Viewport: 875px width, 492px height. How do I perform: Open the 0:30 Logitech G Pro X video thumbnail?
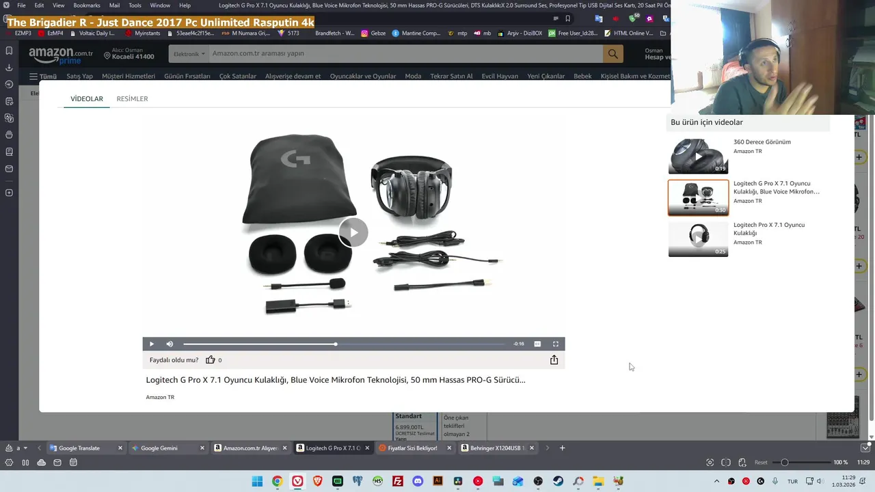[x=698, y=197]
